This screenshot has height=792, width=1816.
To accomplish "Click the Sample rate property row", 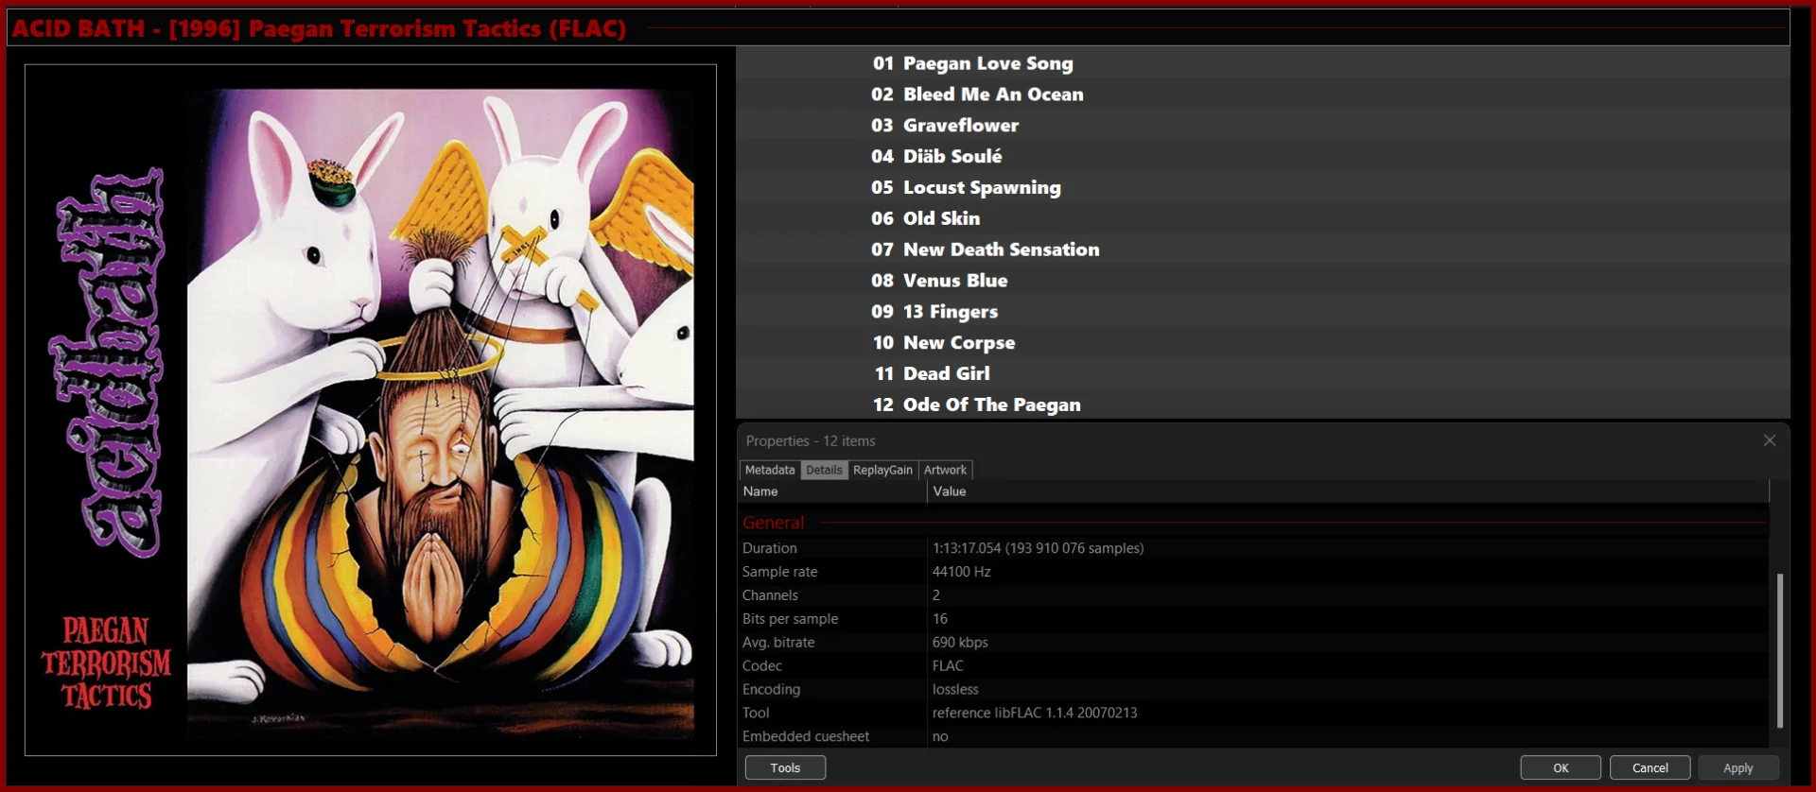I will pyautogui.click(x=1253, y=572).
